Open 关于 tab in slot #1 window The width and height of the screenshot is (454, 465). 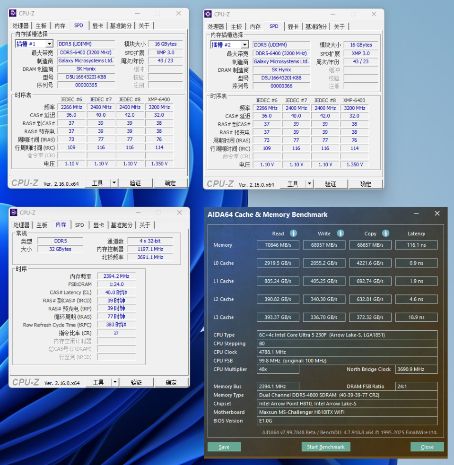click(144, 26)
